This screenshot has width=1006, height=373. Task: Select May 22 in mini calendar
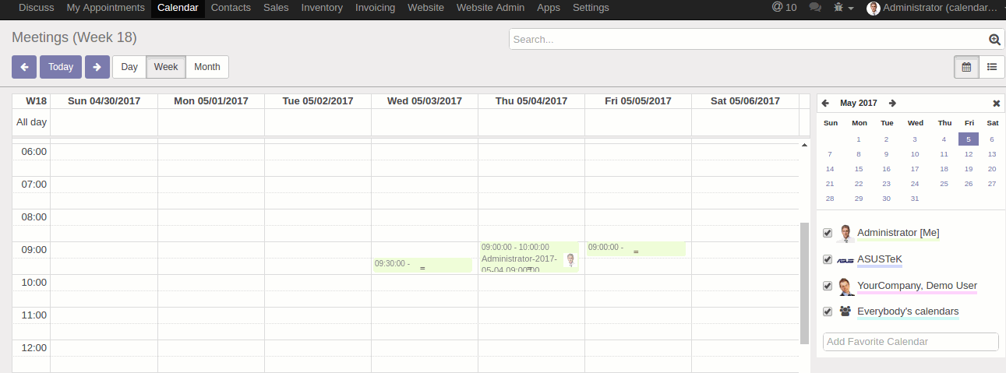coord(859,184)
